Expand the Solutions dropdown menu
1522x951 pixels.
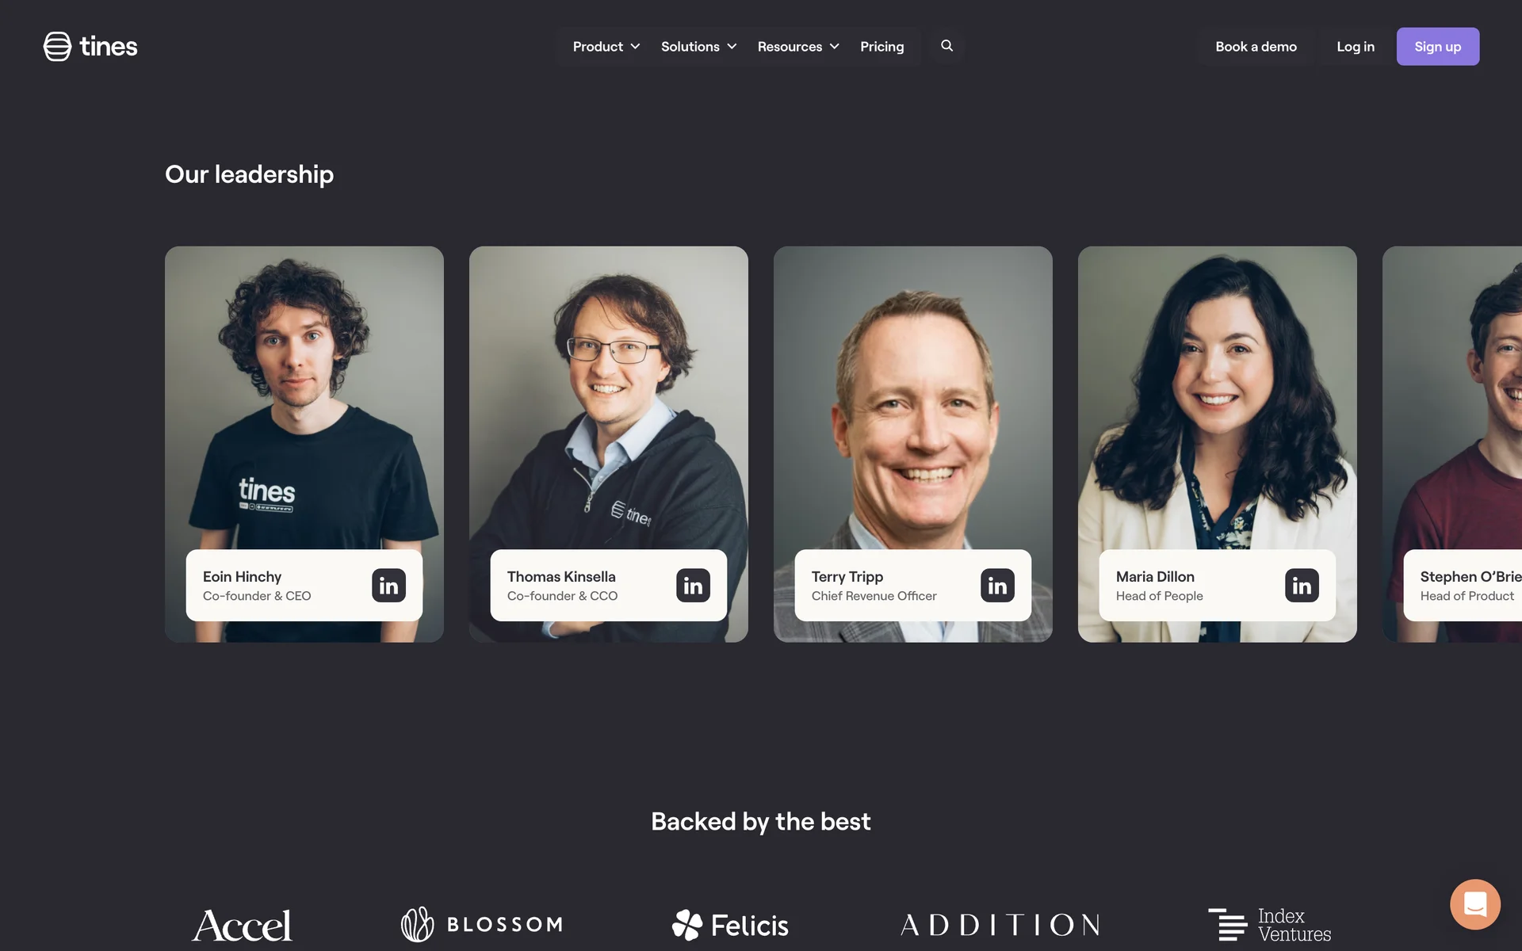[x=698, y=46]
